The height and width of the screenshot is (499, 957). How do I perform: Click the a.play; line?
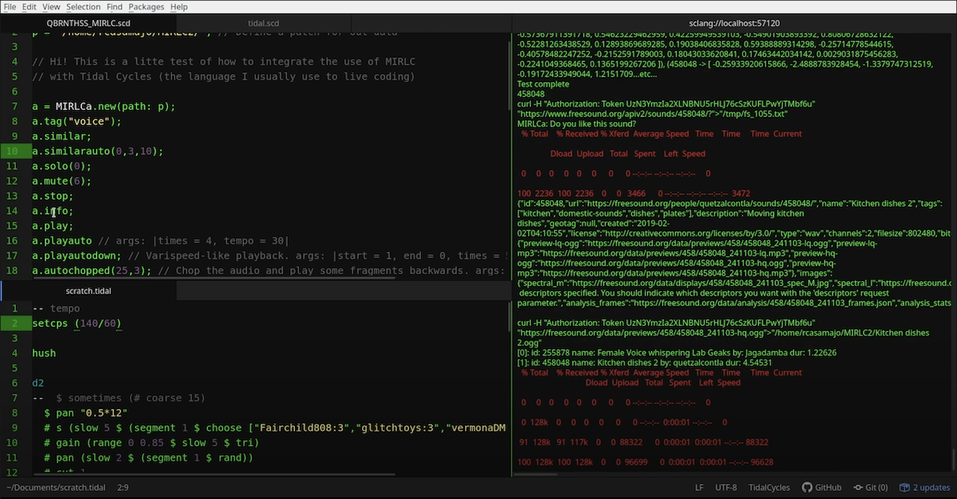[x=53, y=226]
